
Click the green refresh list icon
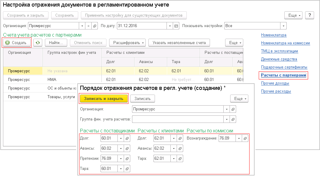click(x=38, y=43)
